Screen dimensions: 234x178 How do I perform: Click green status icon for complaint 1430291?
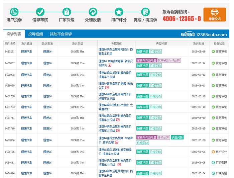[x=213, y=52]
